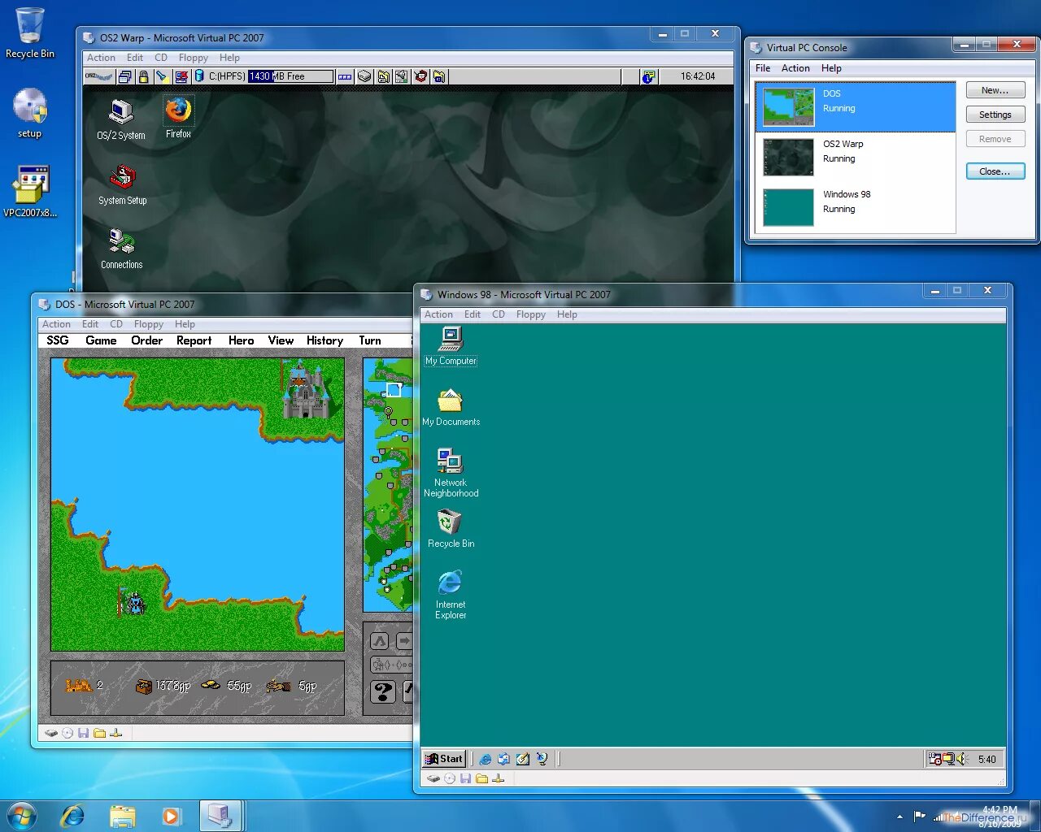The width and height of the screenshot is (1041, 832).
Task: Click hard disk status icon in DOS VPC window
Action: pyautogui.click(x=51, y=733)
